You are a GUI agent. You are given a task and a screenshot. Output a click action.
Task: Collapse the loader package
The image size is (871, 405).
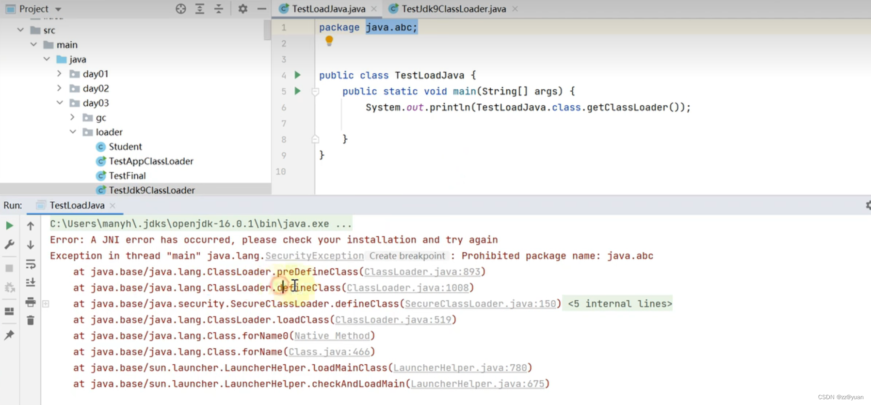coord(73,132)
